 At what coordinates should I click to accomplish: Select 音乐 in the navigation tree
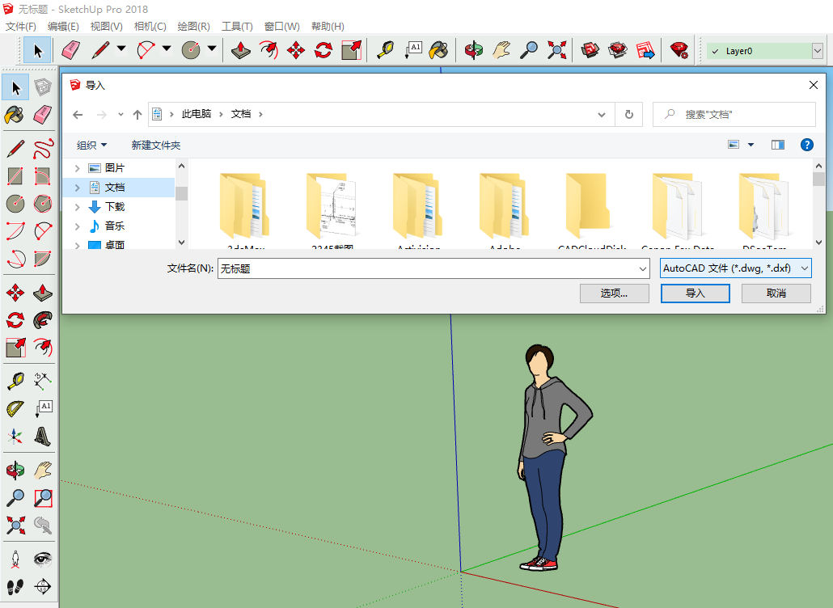[115, 226]
